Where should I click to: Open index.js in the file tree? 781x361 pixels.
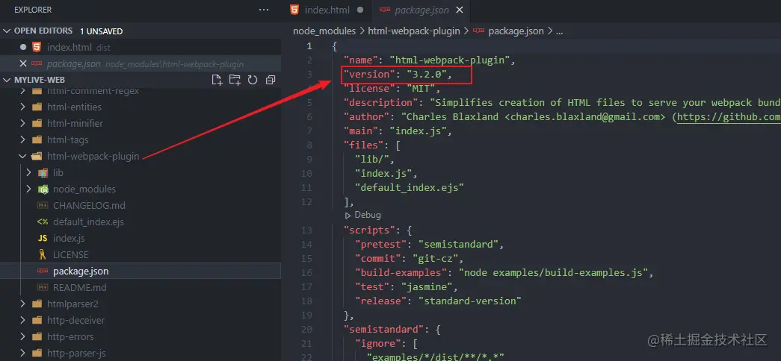click(69, 239)
